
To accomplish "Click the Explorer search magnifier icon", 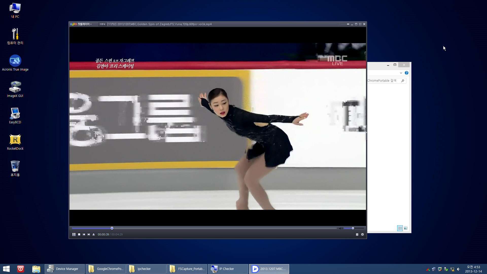I will point(403,81).
